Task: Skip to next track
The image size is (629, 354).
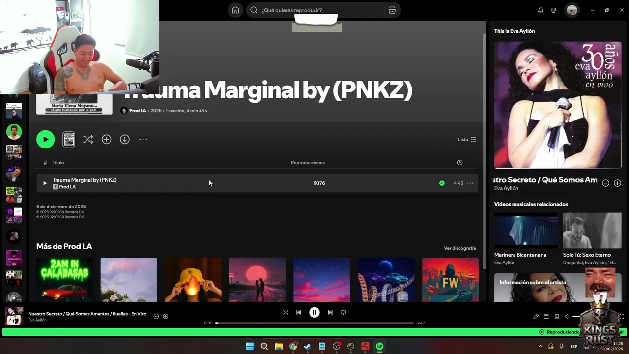Action: [x=330, y=312]
